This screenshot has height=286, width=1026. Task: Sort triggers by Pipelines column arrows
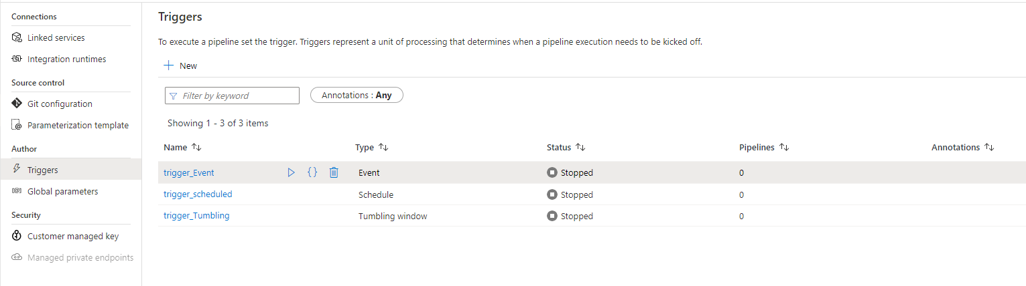(x=784, y=147)
